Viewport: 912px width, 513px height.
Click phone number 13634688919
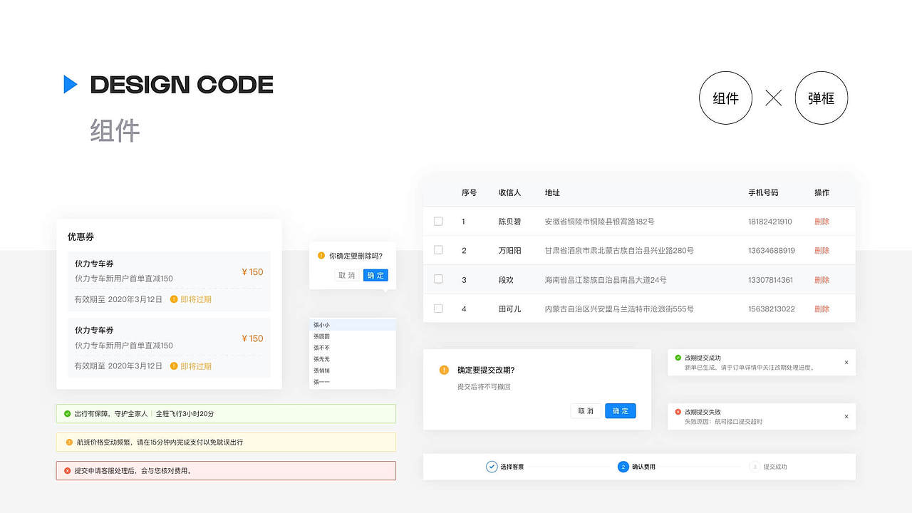772,251
